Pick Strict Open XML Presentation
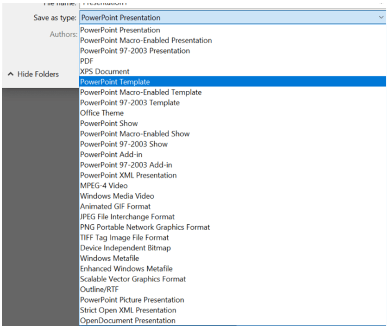The image size is (390, 329). tap(128, 310)
